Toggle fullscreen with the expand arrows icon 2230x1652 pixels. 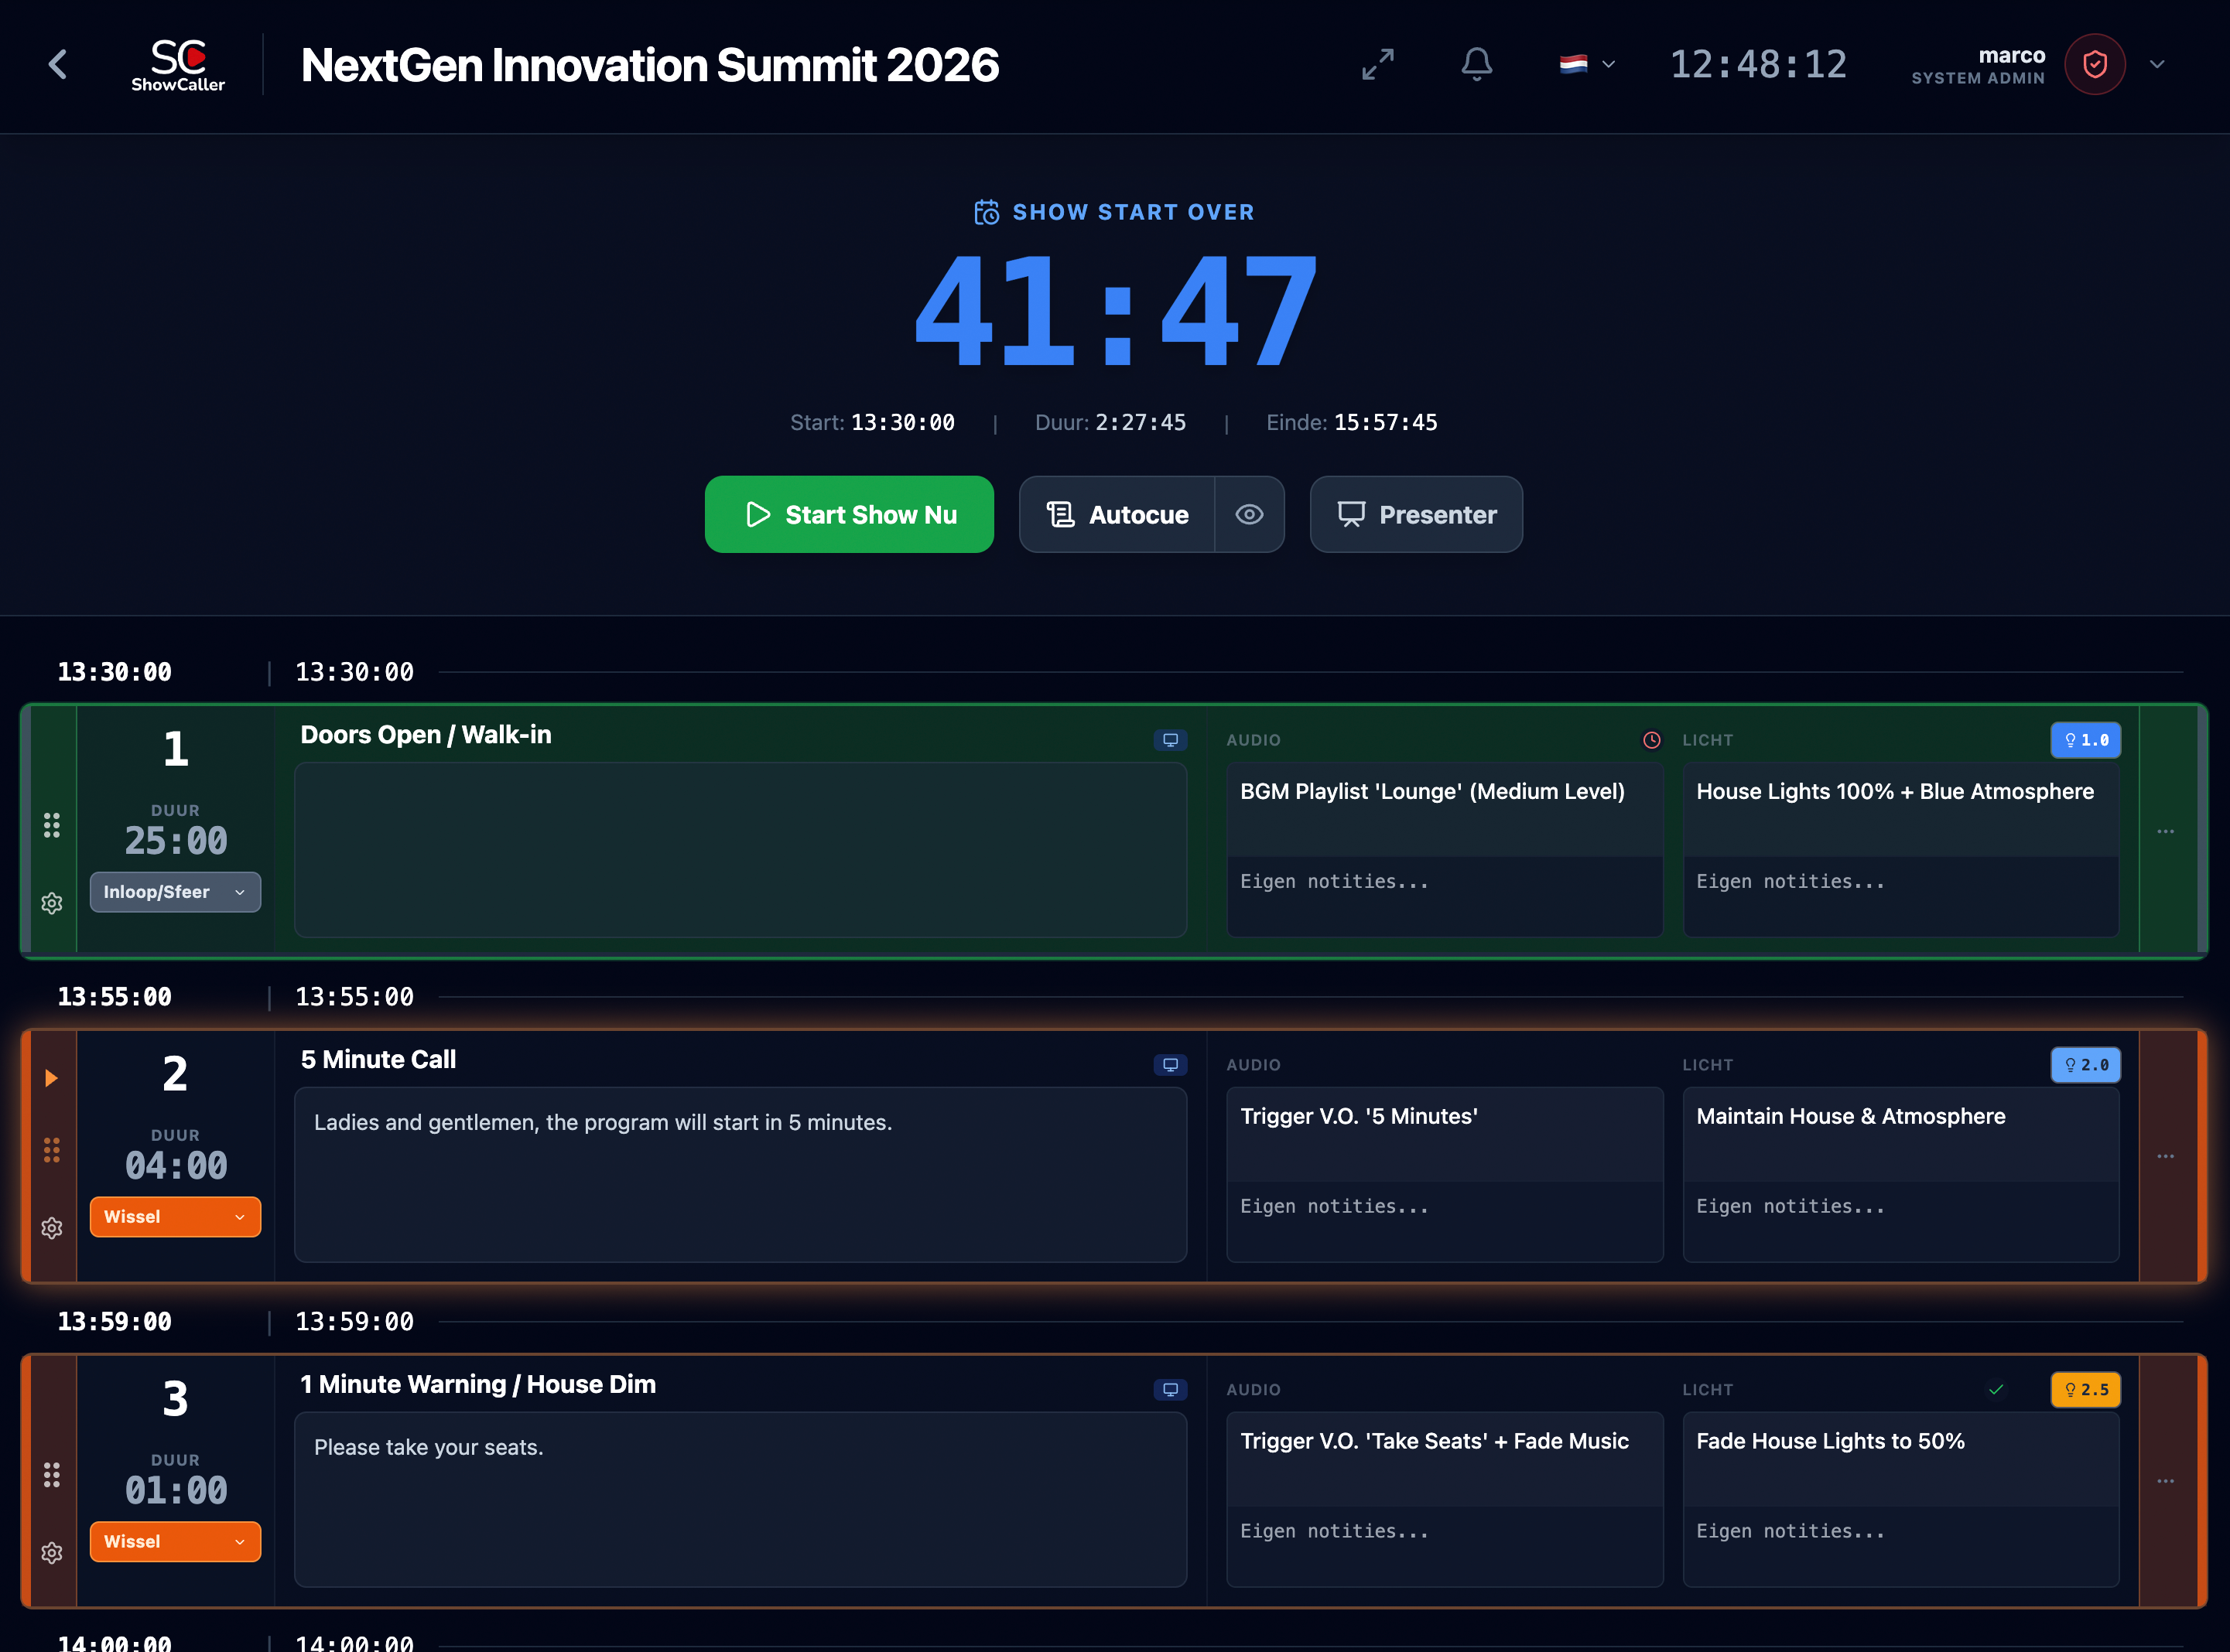click(x=1377, y=65)
